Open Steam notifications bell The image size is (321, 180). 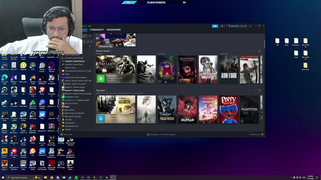(x=222, y=26)
